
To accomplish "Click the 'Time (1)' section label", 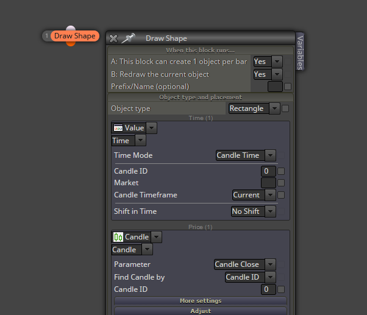I will point(201,118).
